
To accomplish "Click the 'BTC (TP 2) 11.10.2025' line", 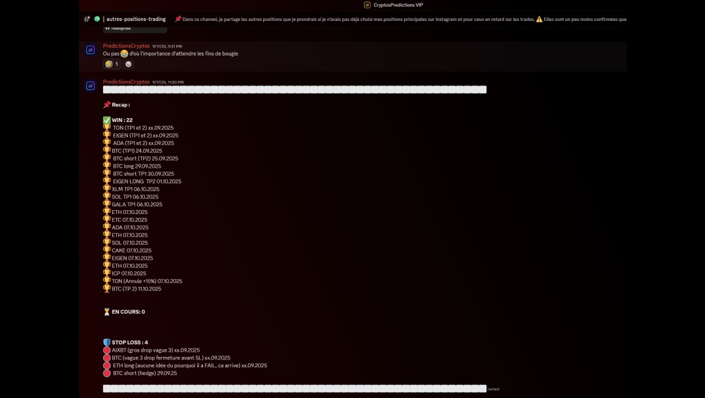I will (x=136, y=289).
